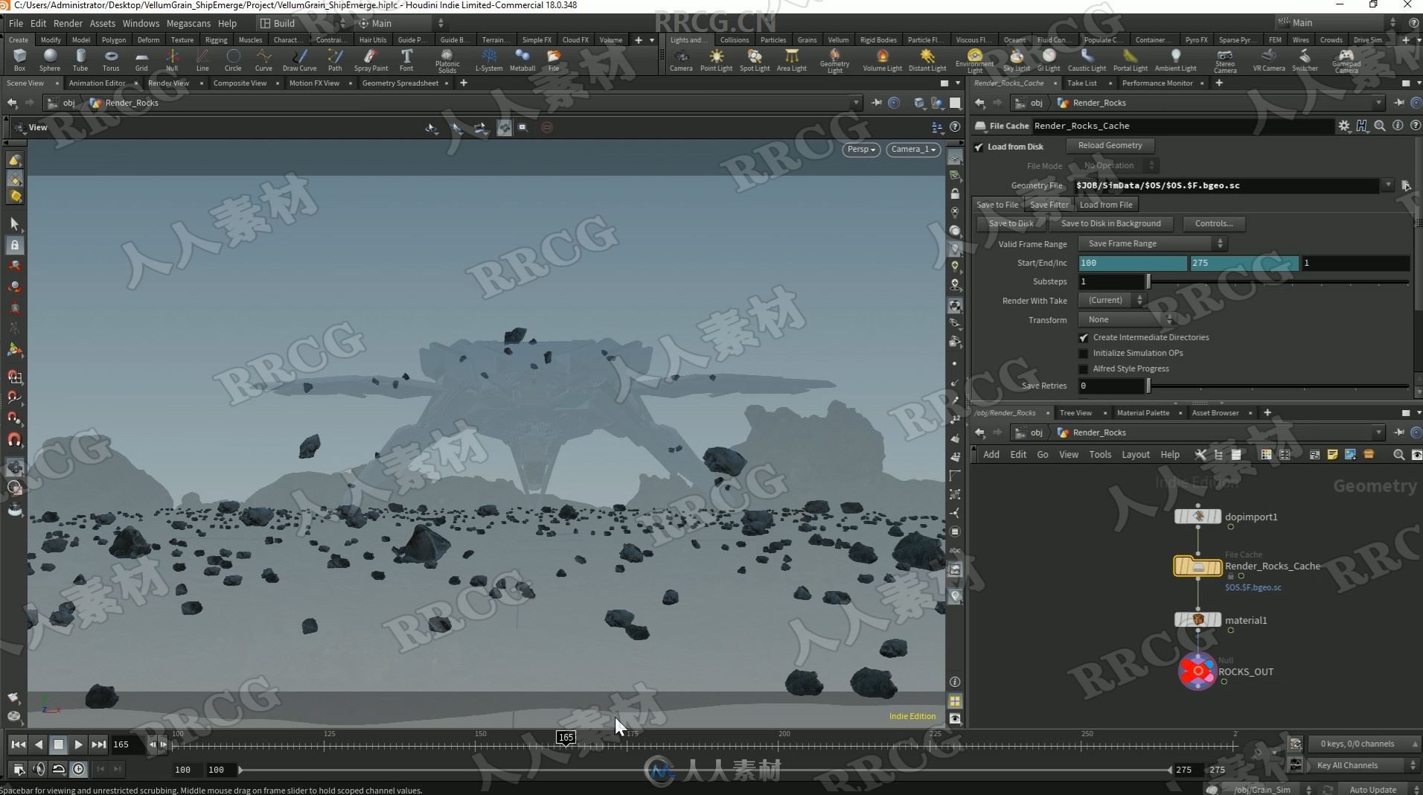
Task: Add a Torus from the shelf
Action: [111, 60]
